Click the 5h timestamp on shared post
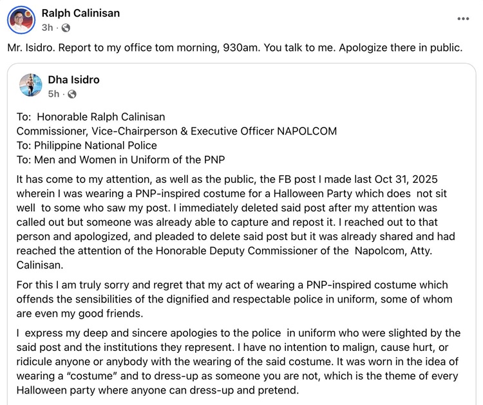 [53, 94]
